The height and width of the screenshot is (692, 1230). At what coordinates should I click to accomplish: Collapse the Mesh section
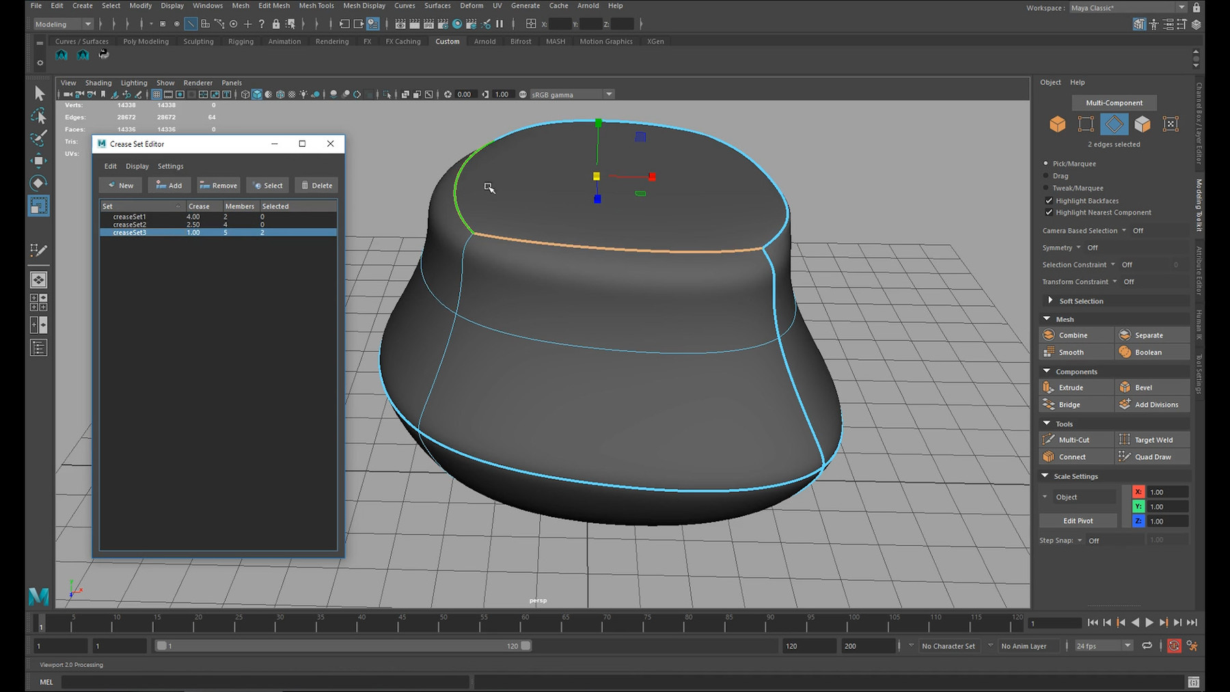tap(1047, 319)
